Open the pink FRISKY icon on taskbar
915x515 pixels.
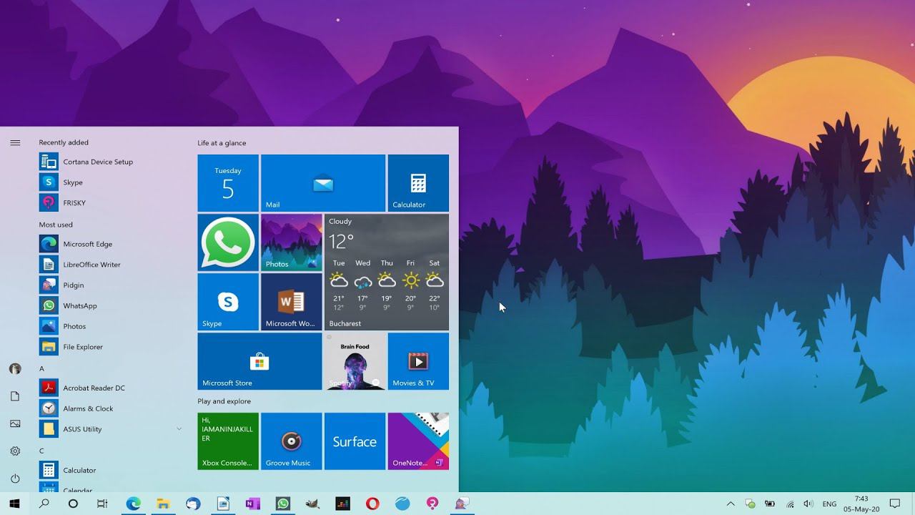click(x=432, y=504)
